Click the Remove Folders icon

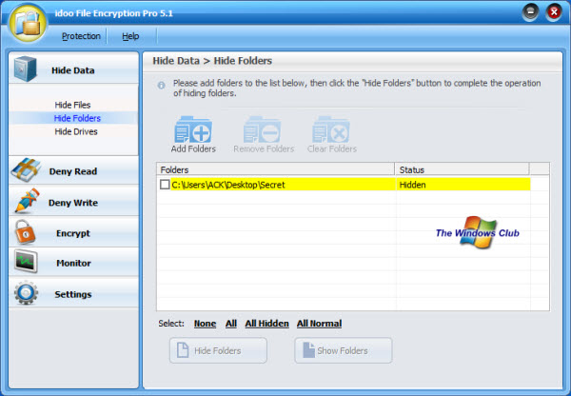[262, 129]
